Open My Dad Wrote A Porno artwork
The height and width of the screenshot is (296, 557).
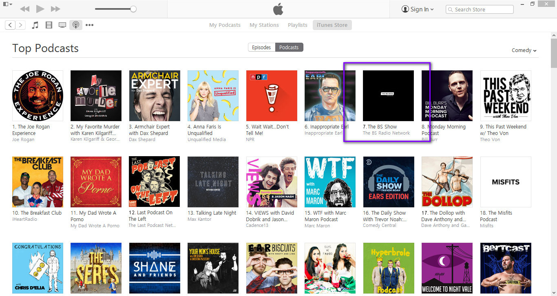click(x=96, y=182)
